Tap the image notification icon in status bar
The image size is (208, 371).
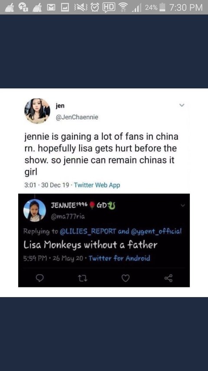[x=64, y=7]
